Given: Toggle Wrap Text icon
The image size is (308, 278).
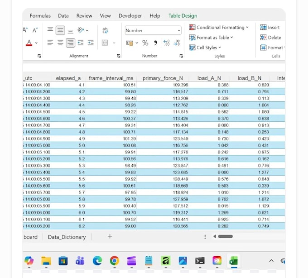Looking at the screenshot, I should coord(105,30).
